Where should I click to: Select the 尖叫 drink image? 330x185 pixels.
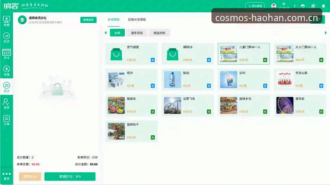point(229,80)
